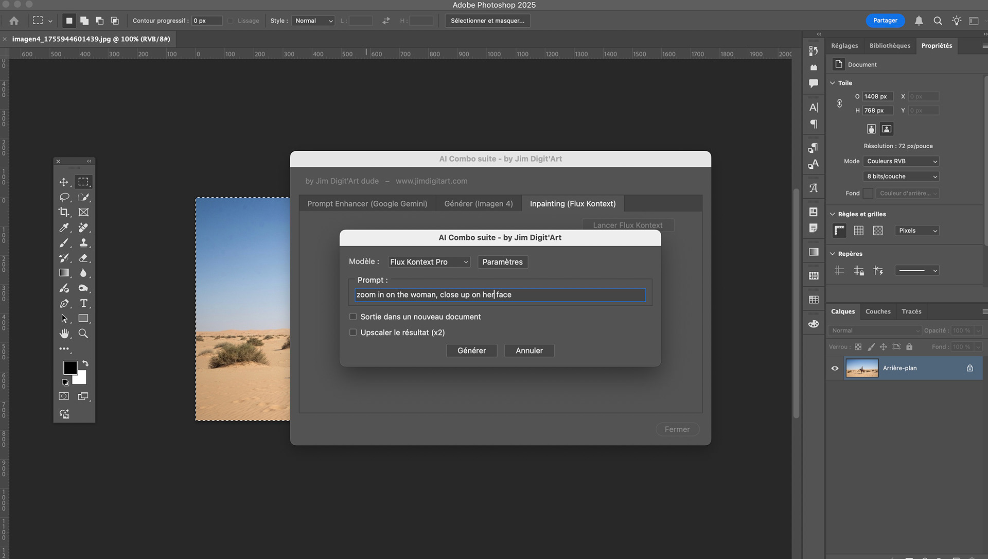Choose Intersect with selection mode
This screenshot has height=559, width=988.
pos(115,21)
